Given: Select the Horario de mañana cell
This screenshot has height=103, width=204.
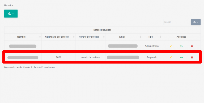Looking at the screenshot, I should coord(90,57).
